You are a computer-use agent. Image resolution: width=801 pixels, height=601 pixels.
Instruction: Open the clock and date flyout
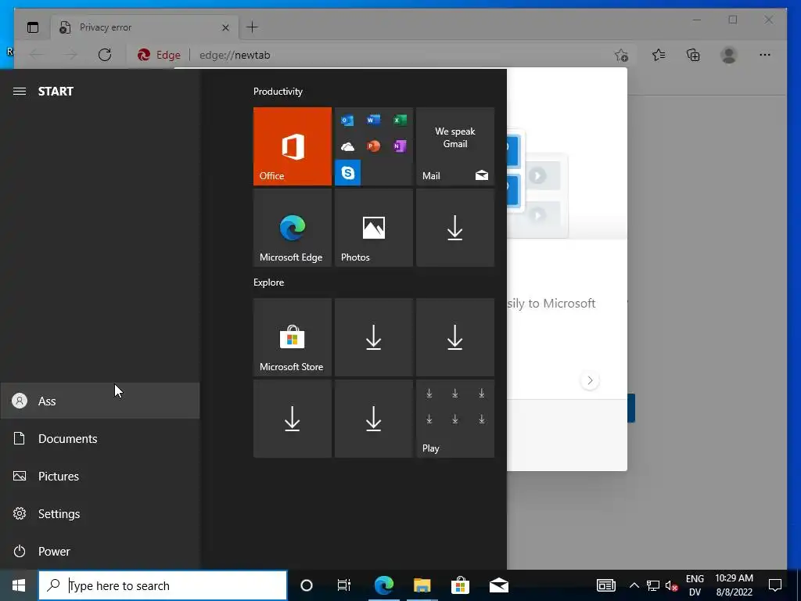coord(734,585)
